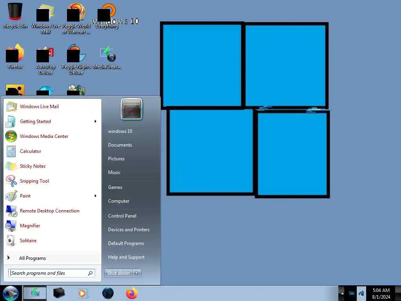Launch Magnifier from Start menu

tap(52, 225)
